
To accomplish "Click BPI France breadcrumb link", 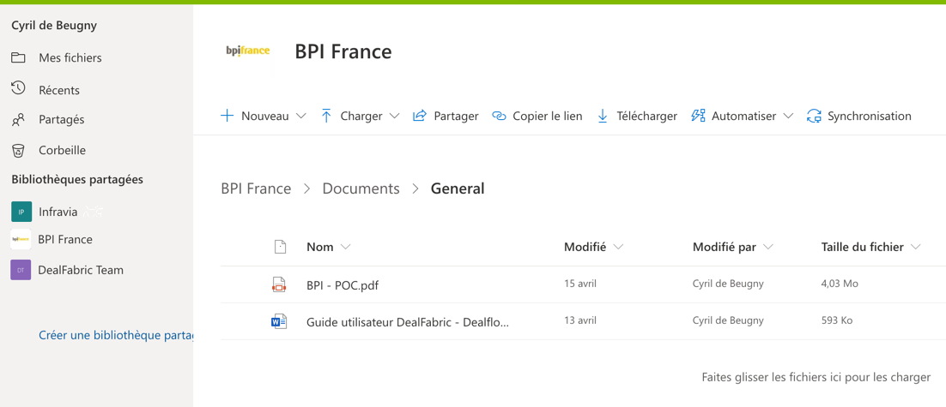I will (x=257, y=189).
